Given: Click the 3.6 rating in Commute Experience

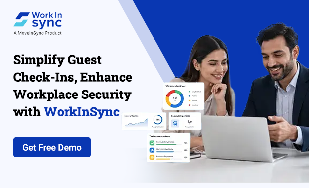Looking at the screenshot, I should click(x=190, y=121).
